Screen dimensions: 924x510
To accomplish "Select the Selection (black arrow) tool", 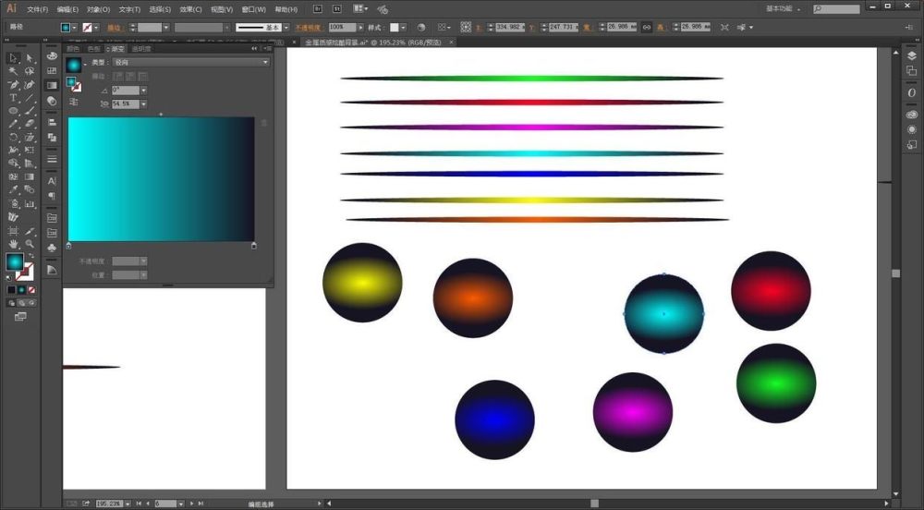I will (x=14, y=57).
